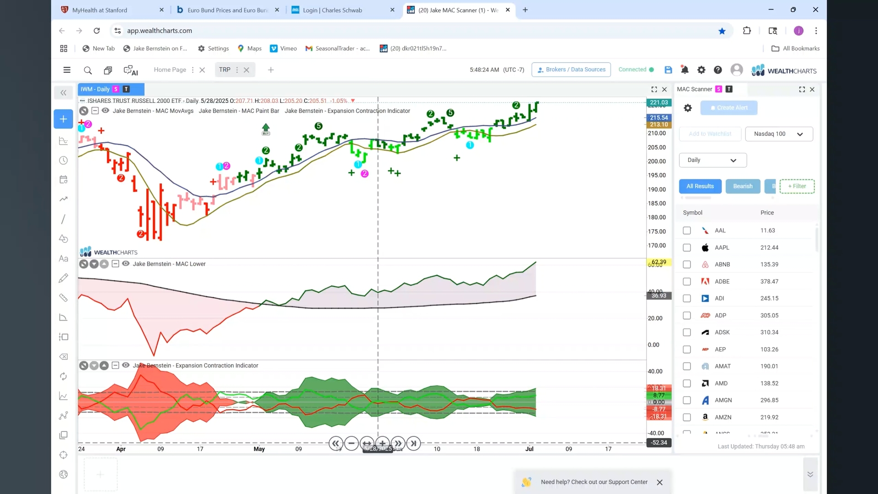Save the workspace with the floppy icon
878x494 pixels.
tap(668, 70)
